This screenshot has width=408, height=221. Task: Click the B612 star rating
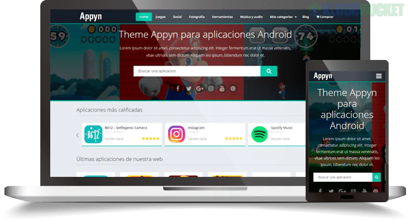[151, 139]
